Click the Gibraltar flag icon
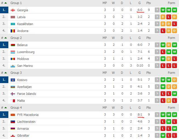This screenshot has width=179, height=139. [13, 136]
